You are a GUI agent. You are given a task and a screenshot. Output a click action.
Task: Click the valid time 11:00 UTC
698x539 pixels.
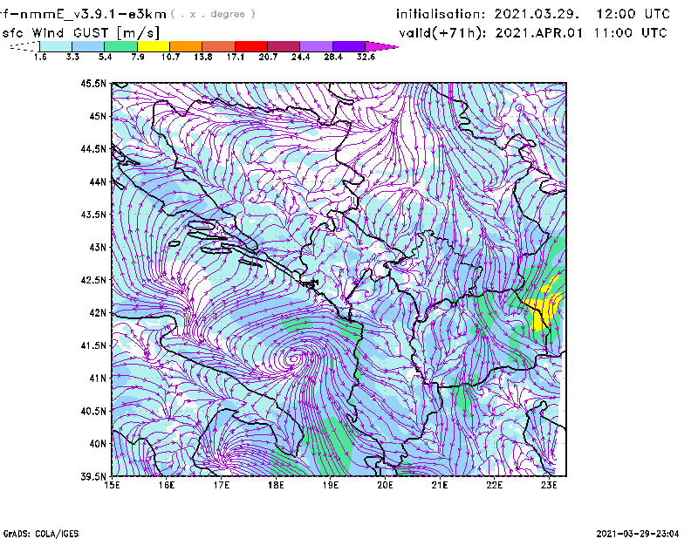(631, 33)
